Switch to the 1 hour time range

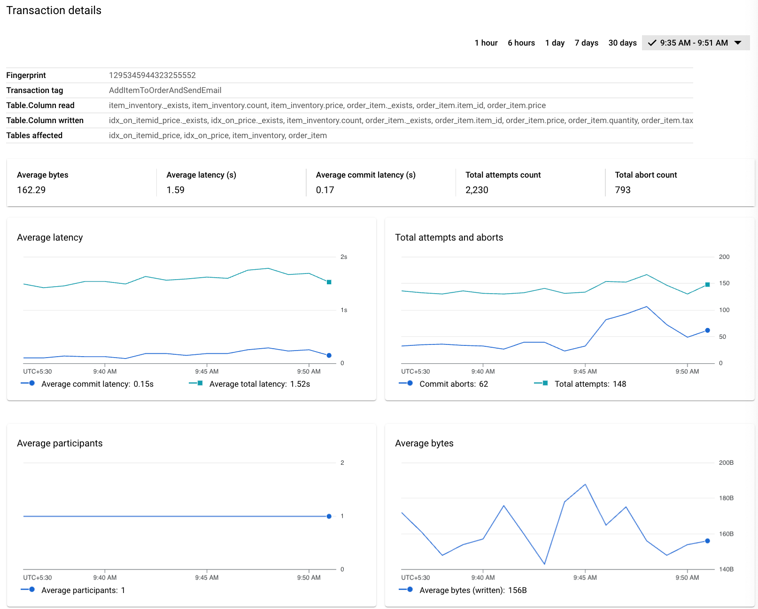point(486,42)
